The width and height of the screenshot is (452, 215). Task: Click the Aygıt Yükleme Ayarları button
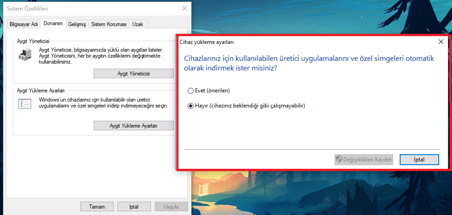[134, 126]
